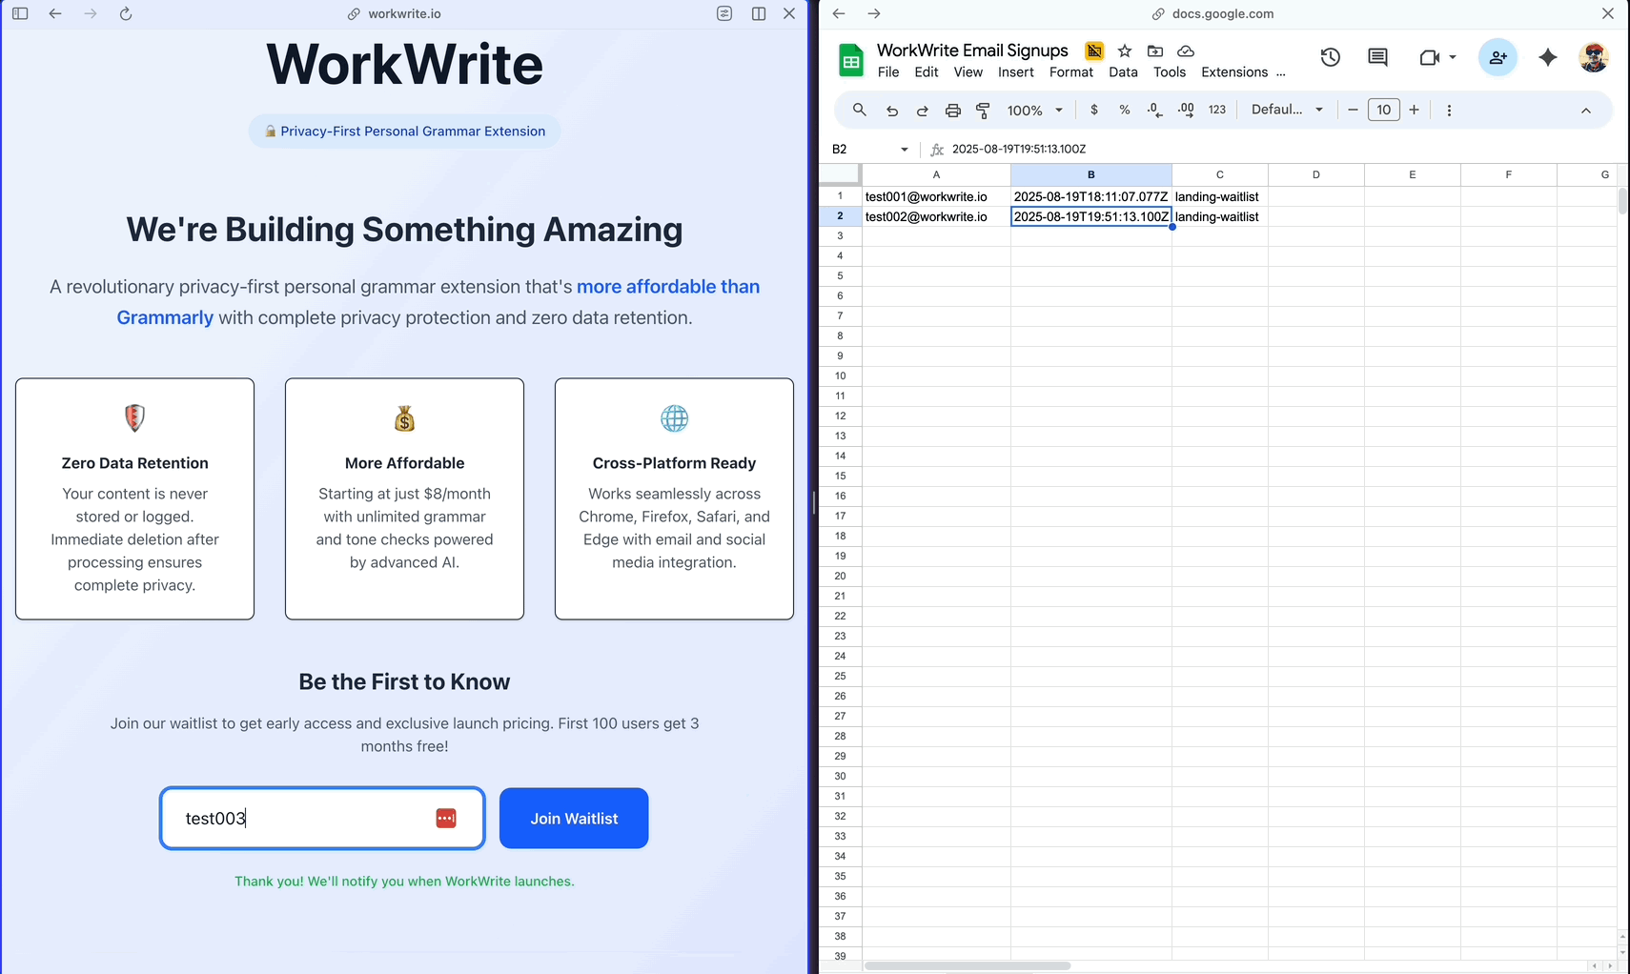1630x974 pixels.
Task: Increase font size with the plus stepper
Action: tap(1414, 110)
